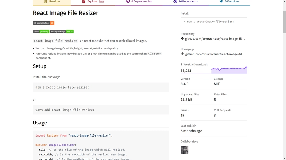
Task: Click the inline react-image-file-resizer code in description
Action: point(55,41)
